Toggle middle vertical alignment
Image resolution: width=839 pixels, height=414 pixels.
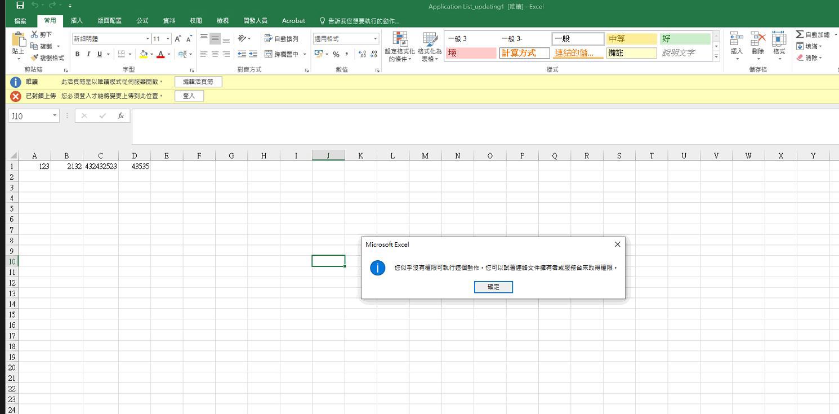coord(215,38)
